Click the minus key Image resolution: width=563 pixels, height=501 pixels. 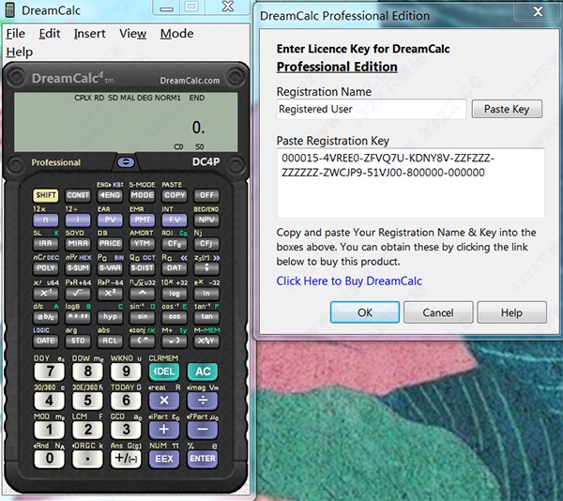(203, 430)
